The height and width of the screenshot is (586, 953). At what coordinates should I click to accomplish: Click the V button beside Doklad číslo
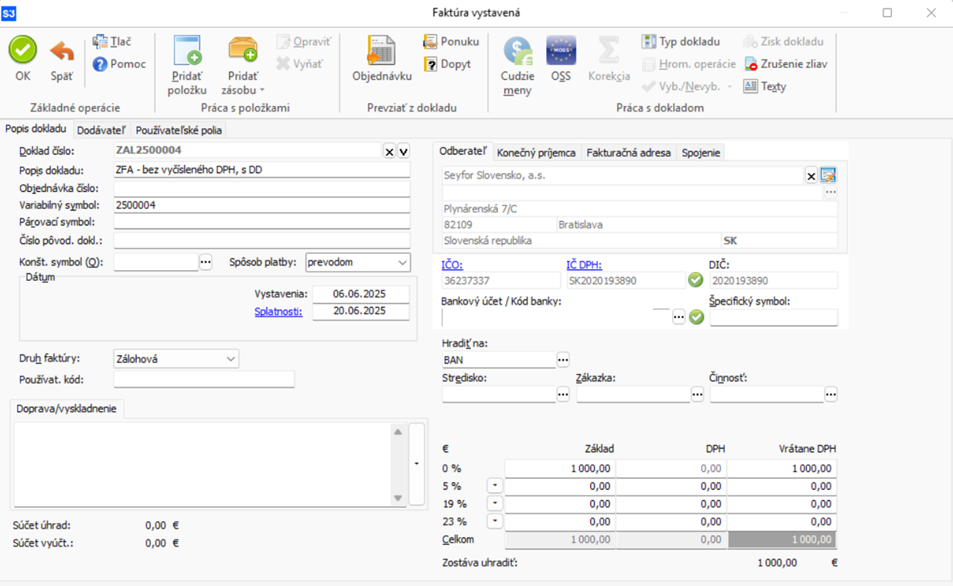click(404, 152)
